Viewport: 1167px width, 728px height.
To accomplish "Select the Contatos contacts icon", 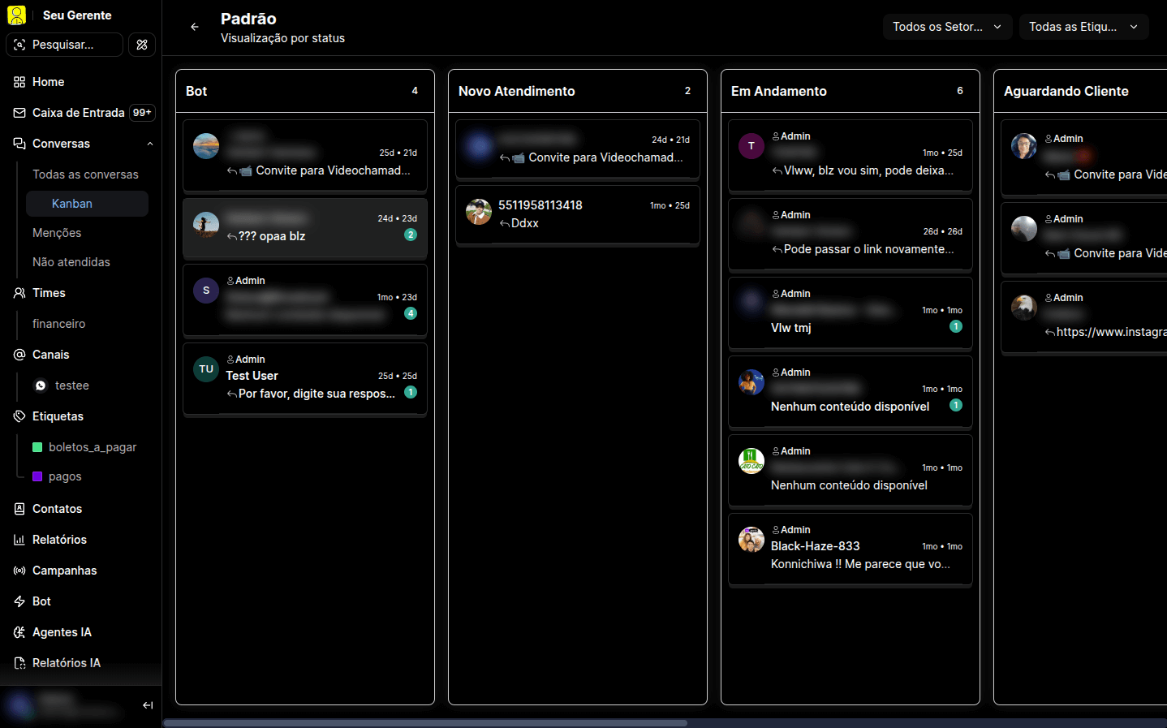I will [18, 509].
